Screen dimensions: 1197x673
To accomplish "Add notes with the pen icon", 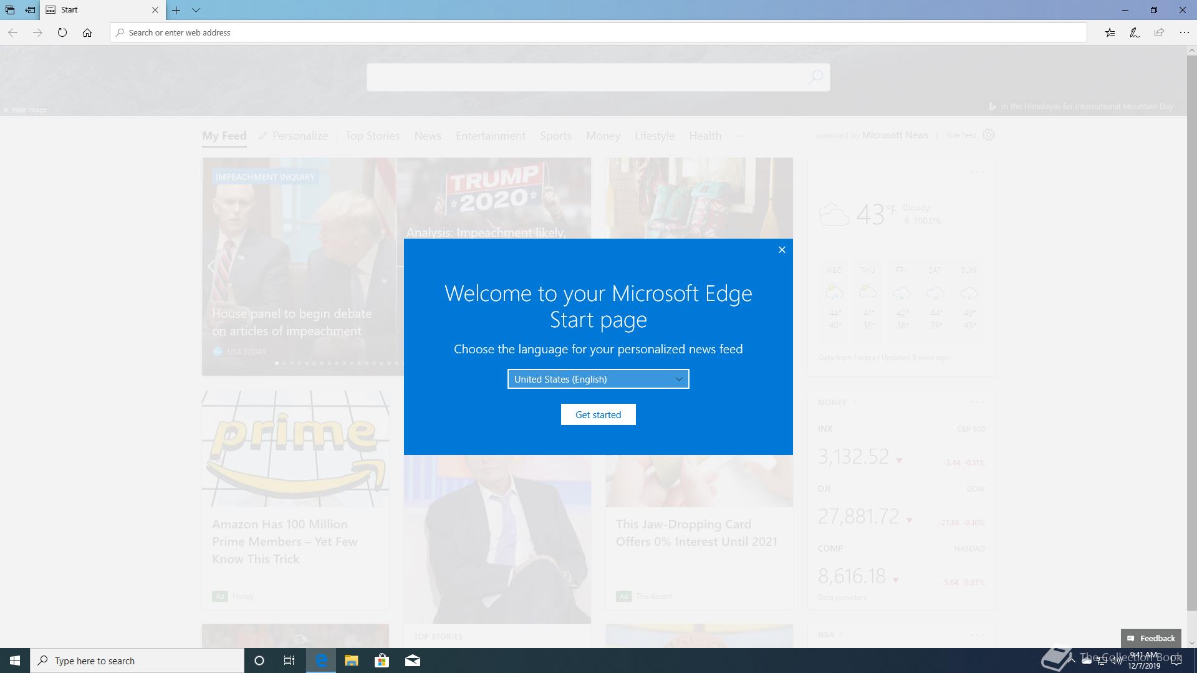I will (x=1135, y=32).
